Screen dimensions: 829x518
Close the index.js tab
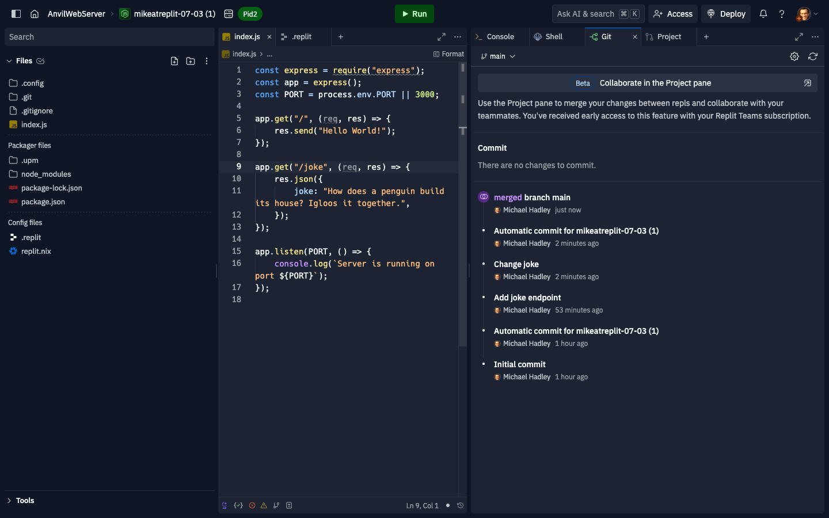(269, 37)
